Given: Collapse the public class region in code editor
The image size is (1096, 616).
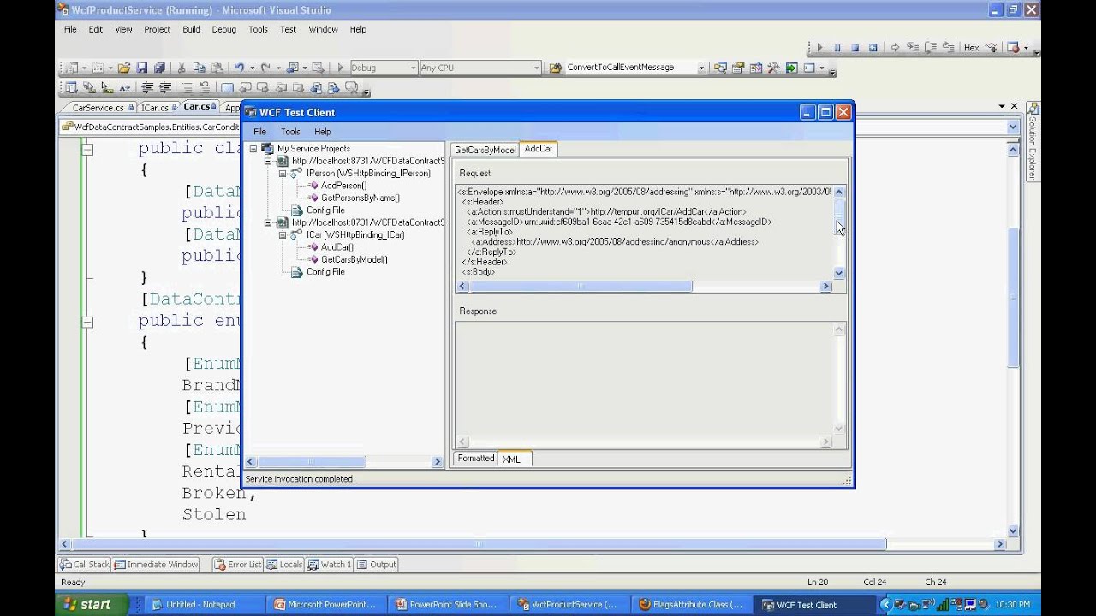Looking at the screenshot, I should click(86, 148).
